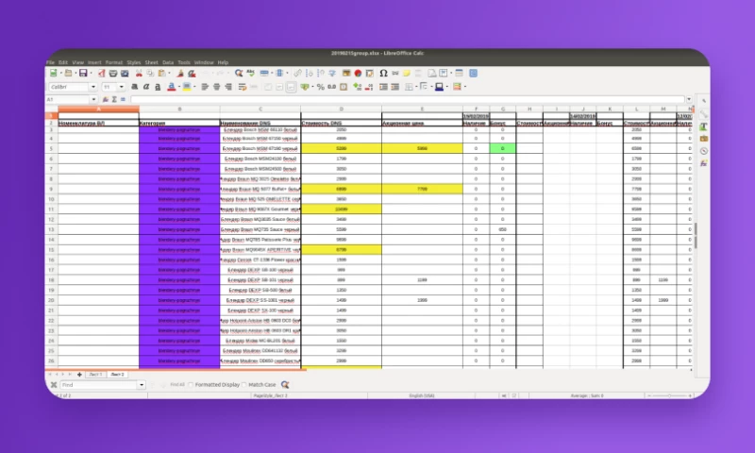Open the font name Calibri dropdown
The image size is (755, 453).
tap(92, 87)
